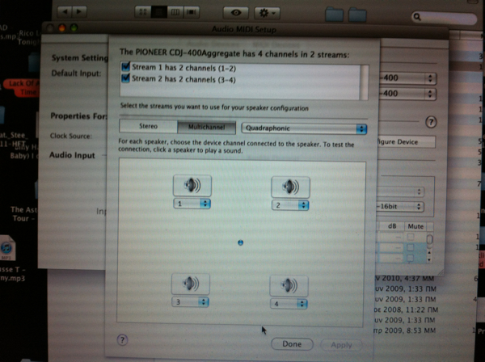Test the rear-left speaker icon

point(192,284)
